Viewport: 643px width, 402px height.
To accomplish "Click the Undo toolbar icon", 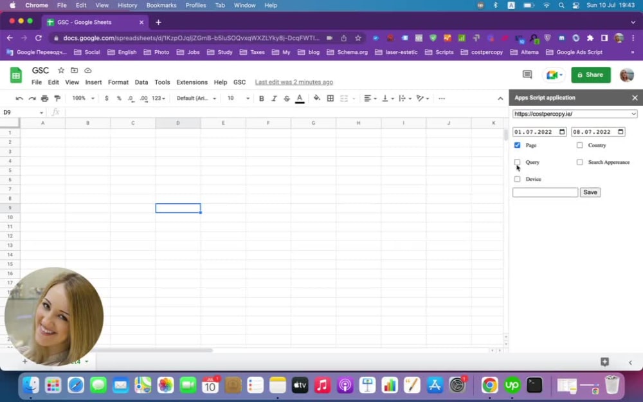I will tap(19, 98).
